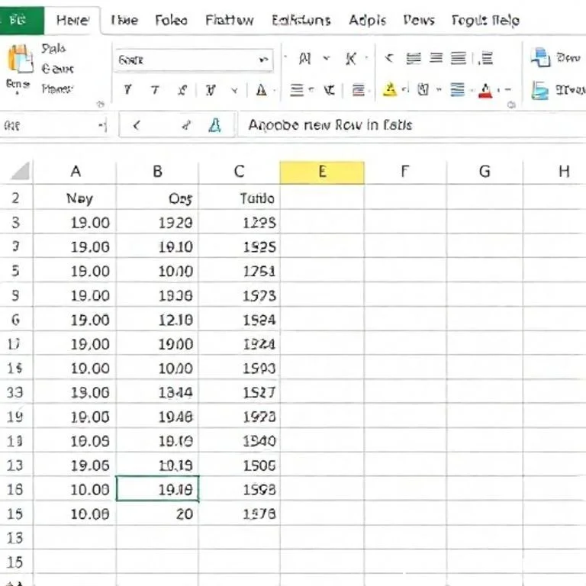Click the '<' cancel icon in the formula bar
586x586 pixels.
click(x=137, y=125)
